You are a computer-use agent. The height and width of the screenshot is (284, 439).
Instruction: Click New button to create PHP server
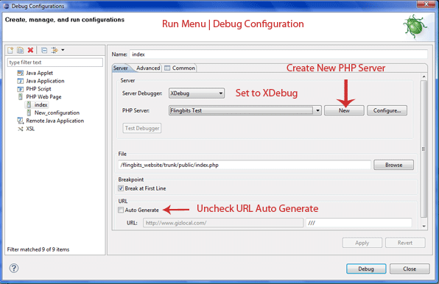[344, 110]
